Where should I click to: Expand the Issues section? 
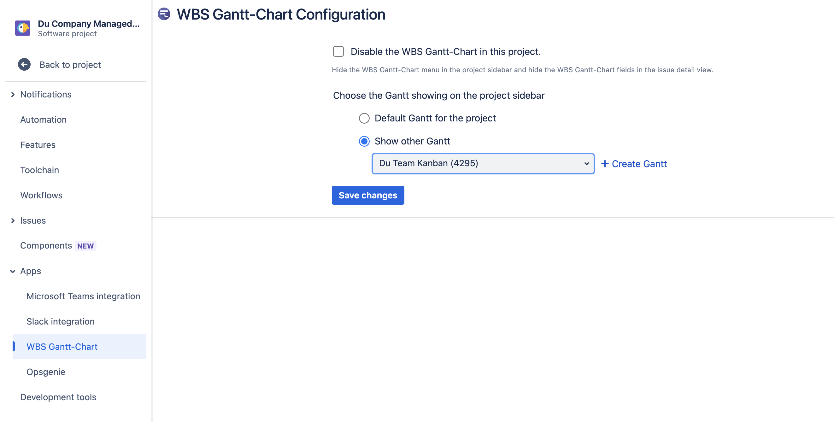pos(33,220)
